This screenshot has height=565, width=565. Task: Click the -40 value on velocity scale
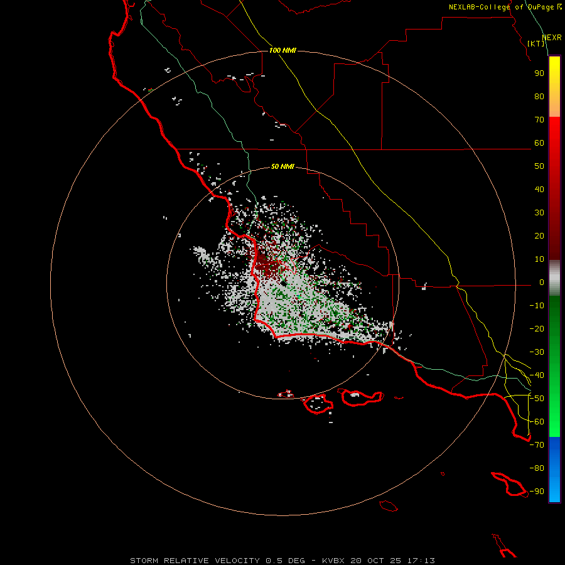[537, 375]
